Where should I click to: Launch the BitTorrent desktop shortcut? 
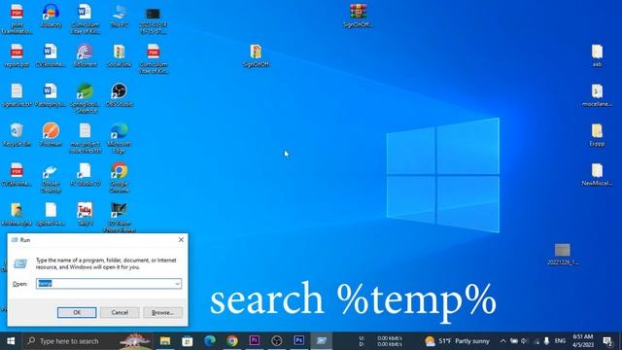(85, 55)
